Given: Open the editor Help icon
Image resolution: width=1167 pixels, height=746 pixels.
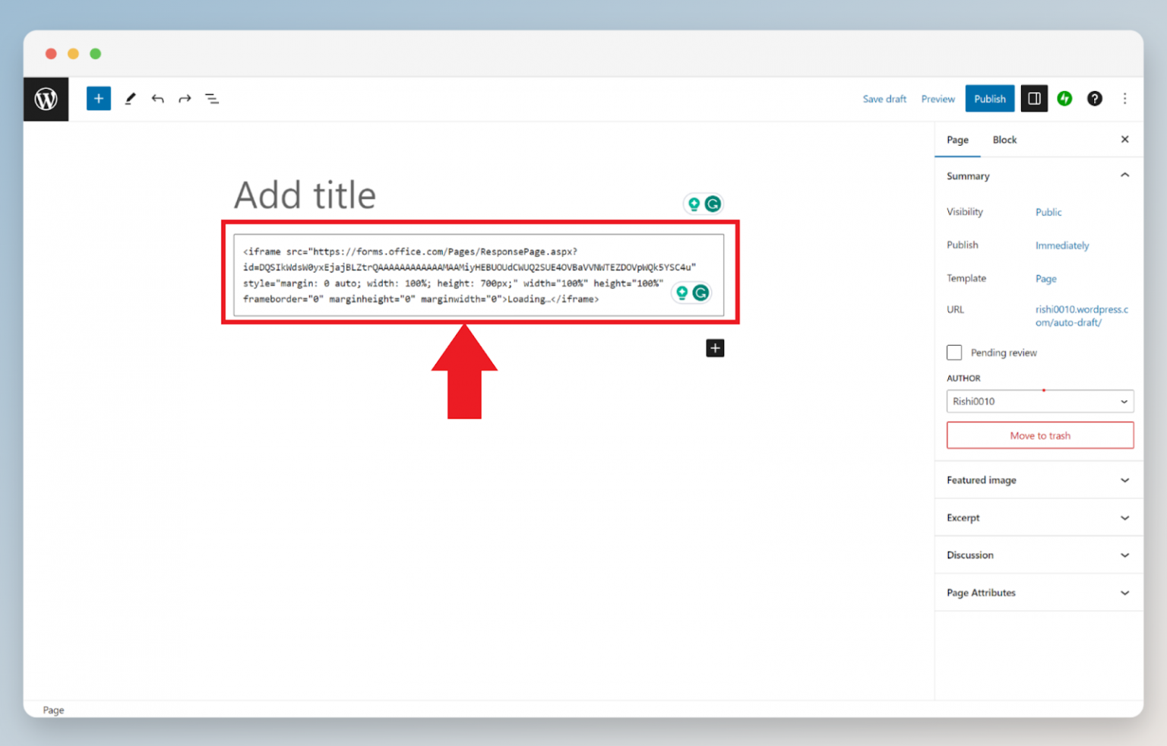Looking at the screenshot, I should 1094,99.
